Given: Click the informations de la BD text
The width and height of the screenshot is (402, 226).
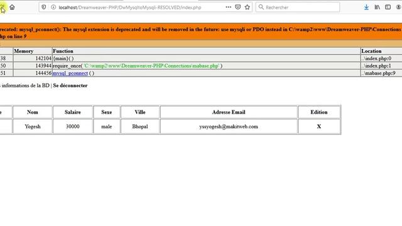Looking at the screenshot, I should (x=25, y=85).
